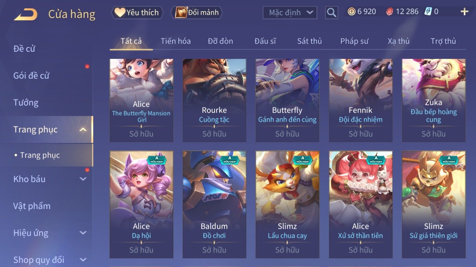Tap the red ruby currency icon
This screenshot has height=267, width=476.
pos(390,12)
